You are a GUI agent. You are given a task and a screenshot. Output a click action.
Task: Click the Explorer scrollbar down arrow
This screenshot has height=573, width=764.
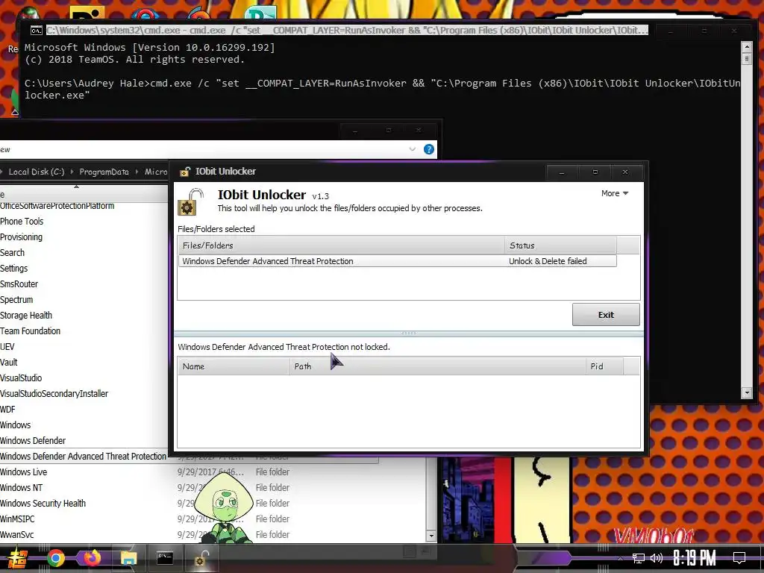click(430, 536)
